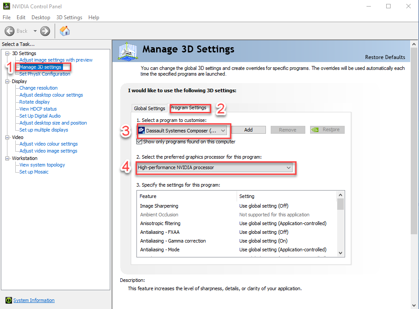
Task: Open View system topology
Action: pyautogui.click(x=42, y=165)
